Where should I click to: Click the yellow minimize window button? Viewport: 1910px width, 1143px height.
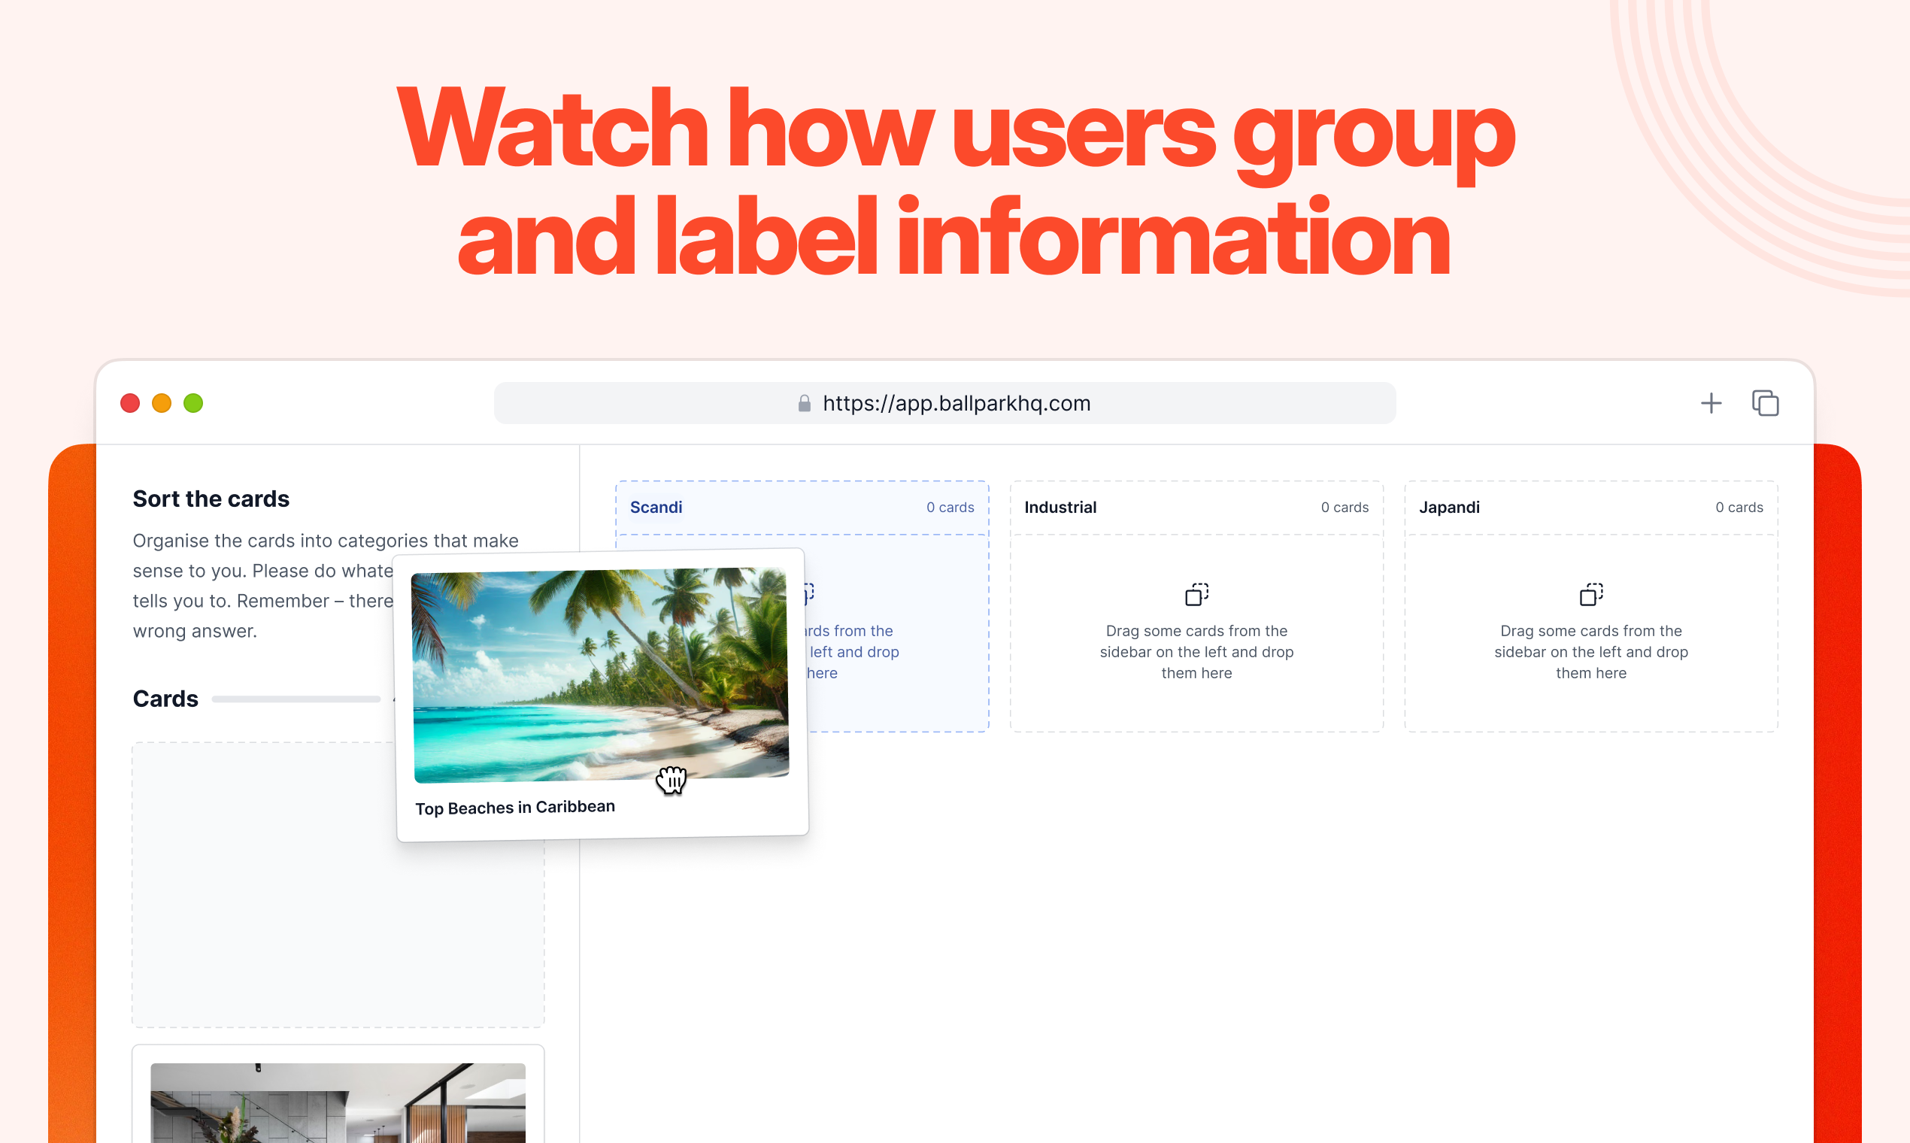pos(161,403)
